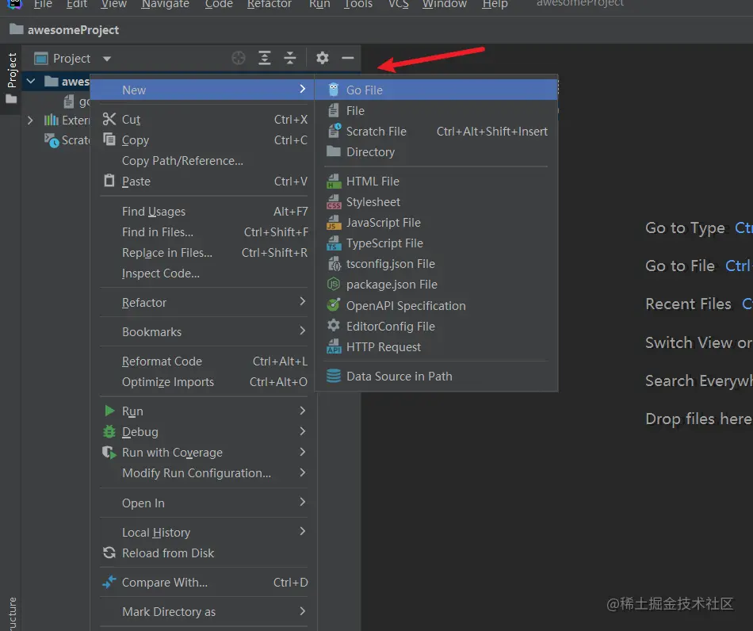Image resolution: width=753 pixels, height=631 pixels.
Task: Expand Modify Run Configuration submenu arrow
Action: 303,472
